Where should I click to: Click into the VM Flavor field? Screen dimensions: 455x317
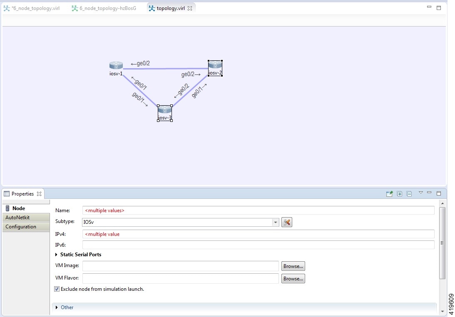click(x=181, y=278)
